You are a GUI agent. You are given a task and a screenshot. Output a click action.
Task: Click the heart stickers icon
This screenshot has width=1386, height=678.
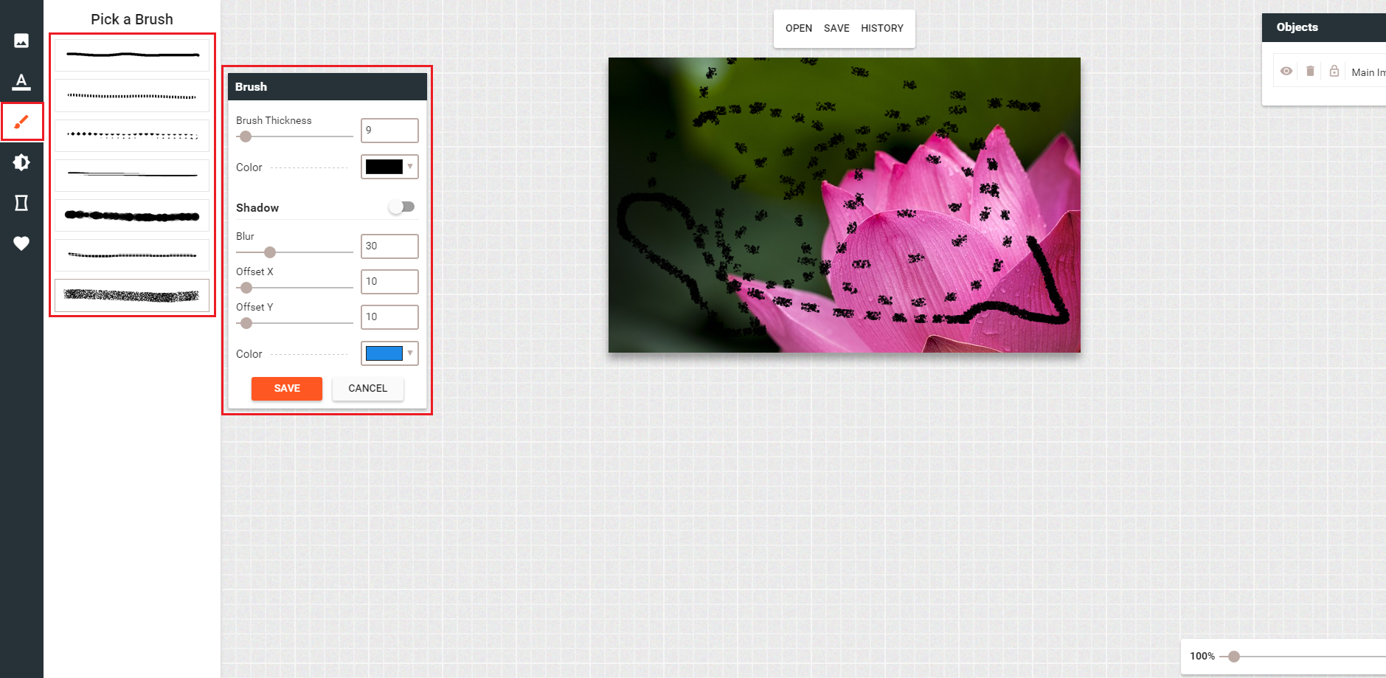[x=21, y=243]
